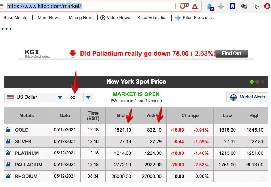Click platinum low value 1213.00

[x=227, y=153]
